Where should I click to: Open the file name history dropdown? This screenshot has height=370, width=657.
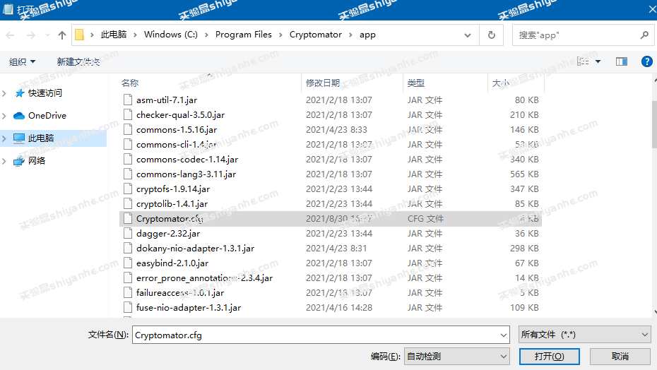point(504,335)
